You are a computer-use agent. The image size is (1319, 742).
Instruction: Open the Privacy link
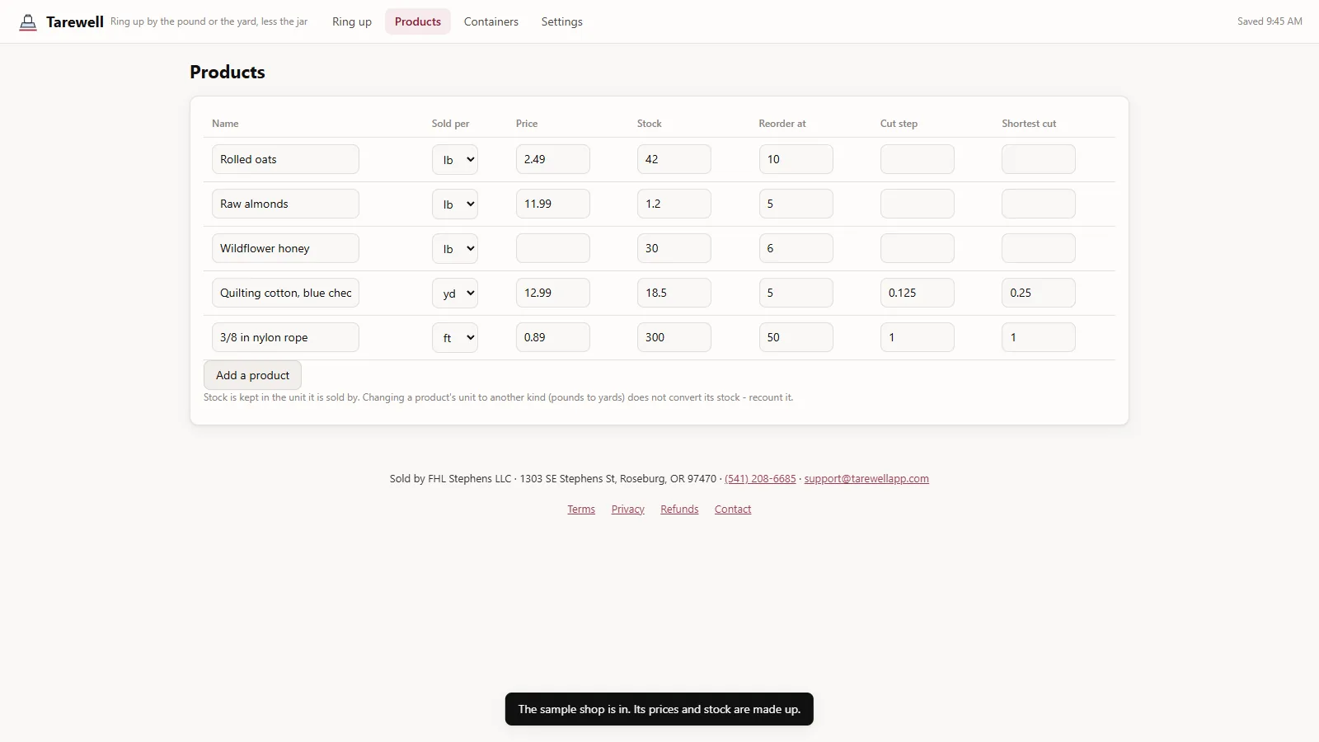click(628, 510)
